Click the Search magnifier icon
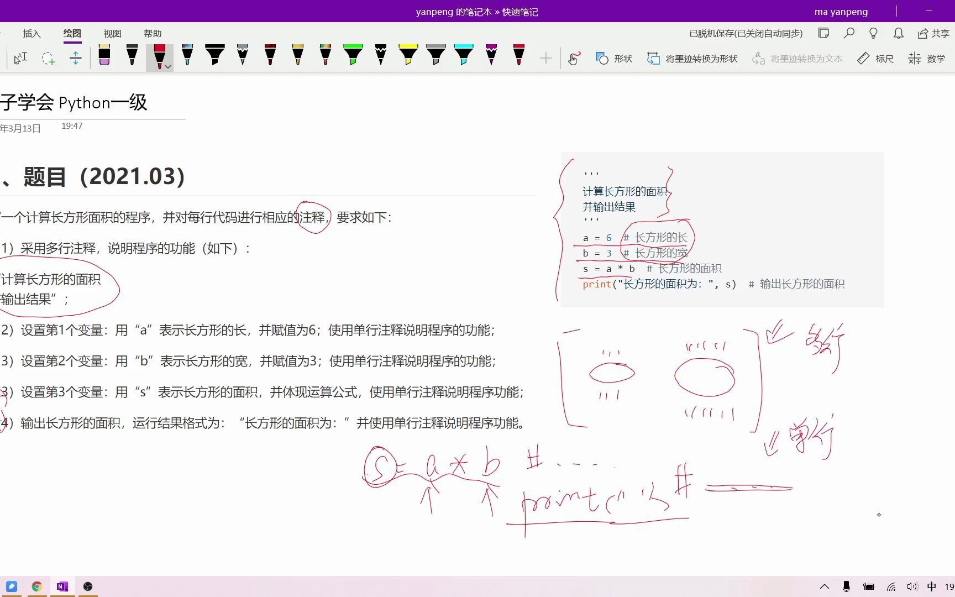 pyautogui.click(x=849, y=33)
